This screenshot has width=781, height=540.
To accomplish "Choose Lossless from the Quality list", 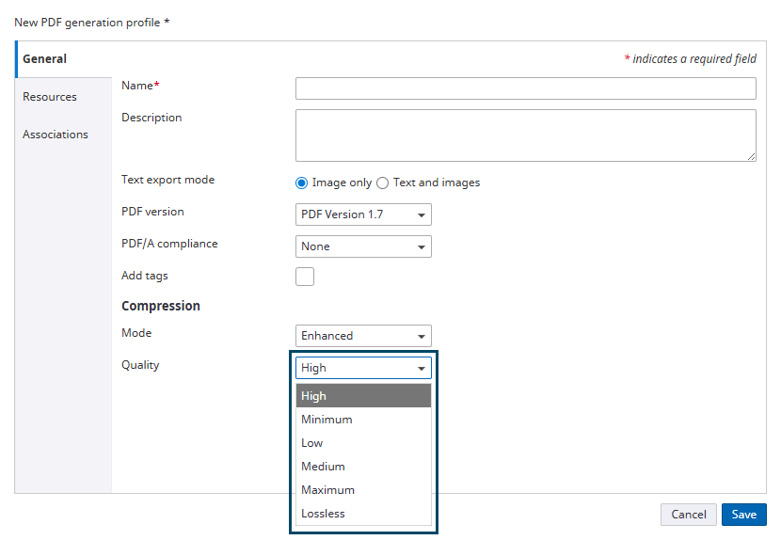I will point(363,514).
